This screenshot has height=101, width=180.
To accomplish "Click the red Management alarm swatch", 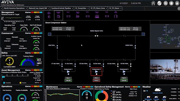I will [x=32, y=12].
